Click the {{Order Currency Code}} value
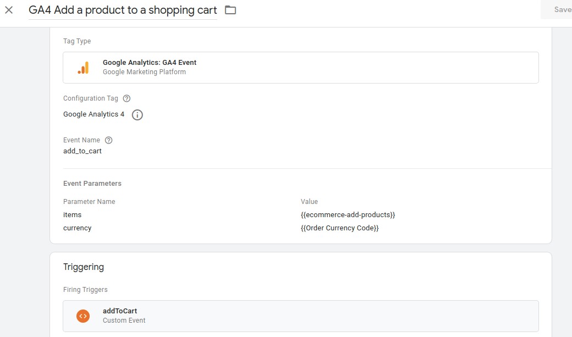Screen dimensions: 572x337 pyautogui.click(x=339, y=228)
